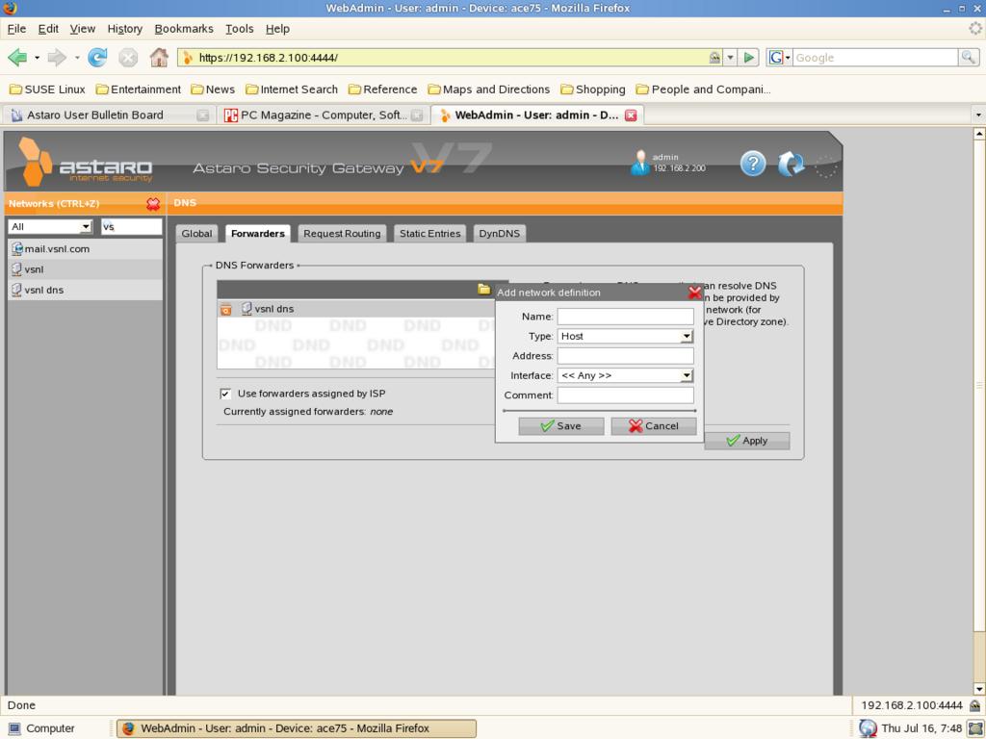Click the tray icon beside the clock
This screenshot has height=739, width=986.
coord(975,727)
